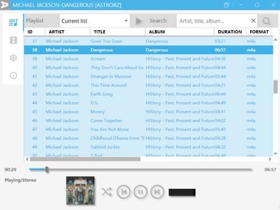Open the playlist view sidebar icon

tap(14, 22)
